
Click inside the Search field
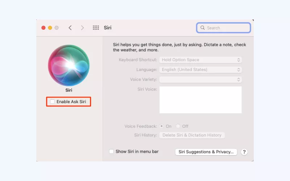click(x=227, y=28)
